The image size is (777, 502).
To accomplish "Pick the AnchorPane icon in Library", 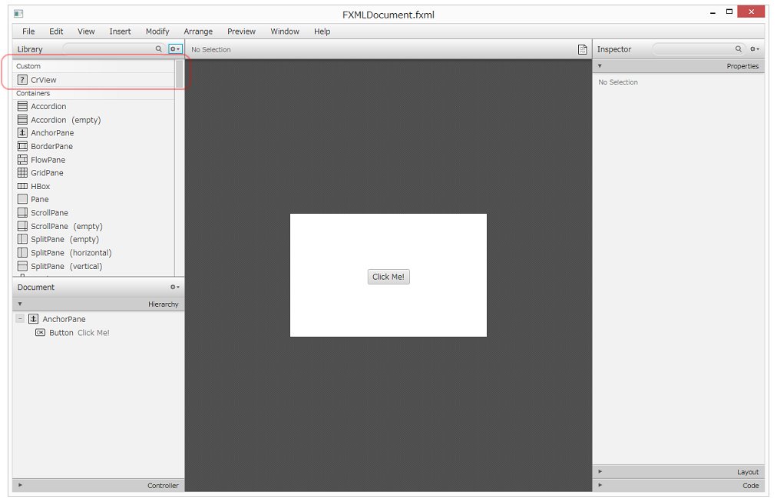I will [x=22, y=133].
